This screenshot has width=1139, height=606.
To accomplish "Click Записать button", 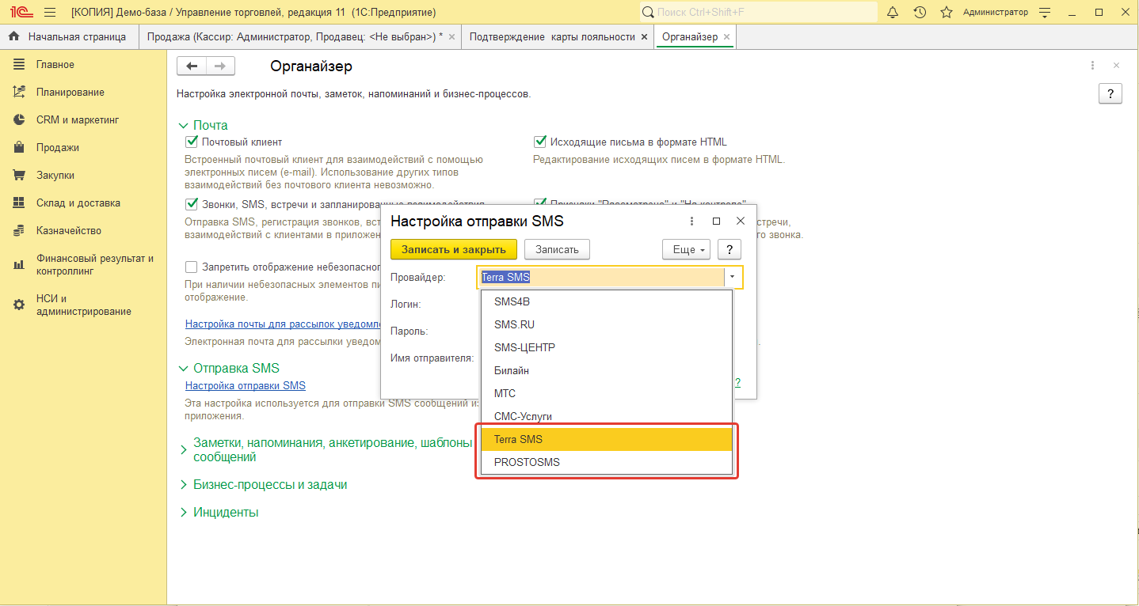I will 557,249.
